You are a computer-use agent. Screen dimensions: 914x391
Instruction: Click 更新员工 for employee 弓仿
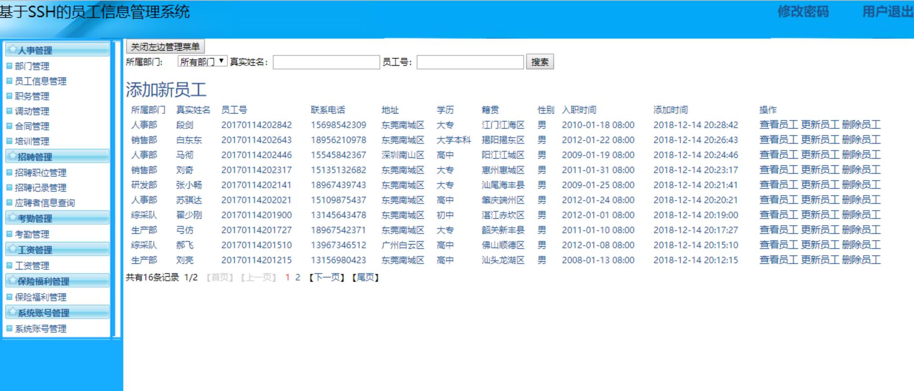(820, 230)
